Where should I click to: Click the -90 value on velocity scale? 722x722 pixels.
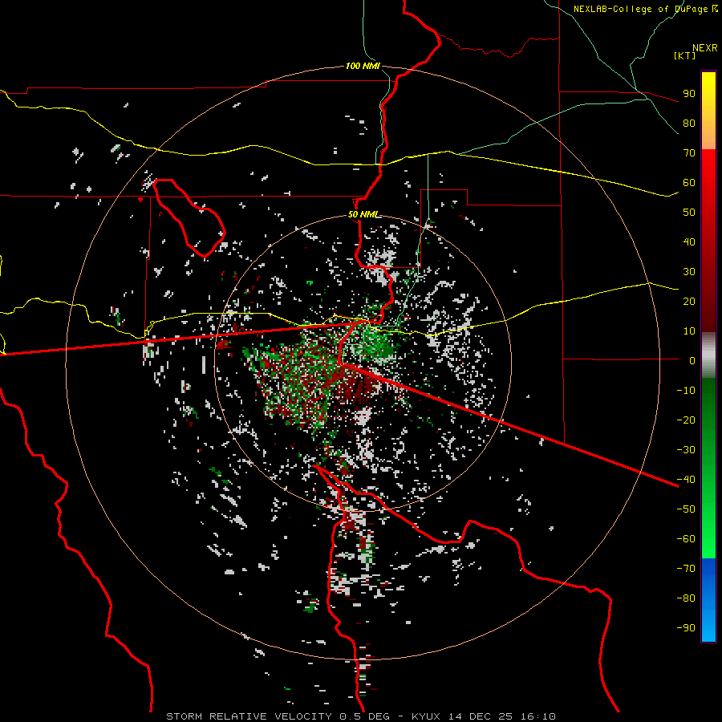pos(686,627)
